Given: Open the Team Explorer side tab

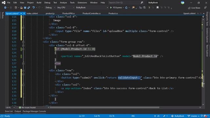Looking at the screenshot, I should pyautogui.click(x=207, y=51).
